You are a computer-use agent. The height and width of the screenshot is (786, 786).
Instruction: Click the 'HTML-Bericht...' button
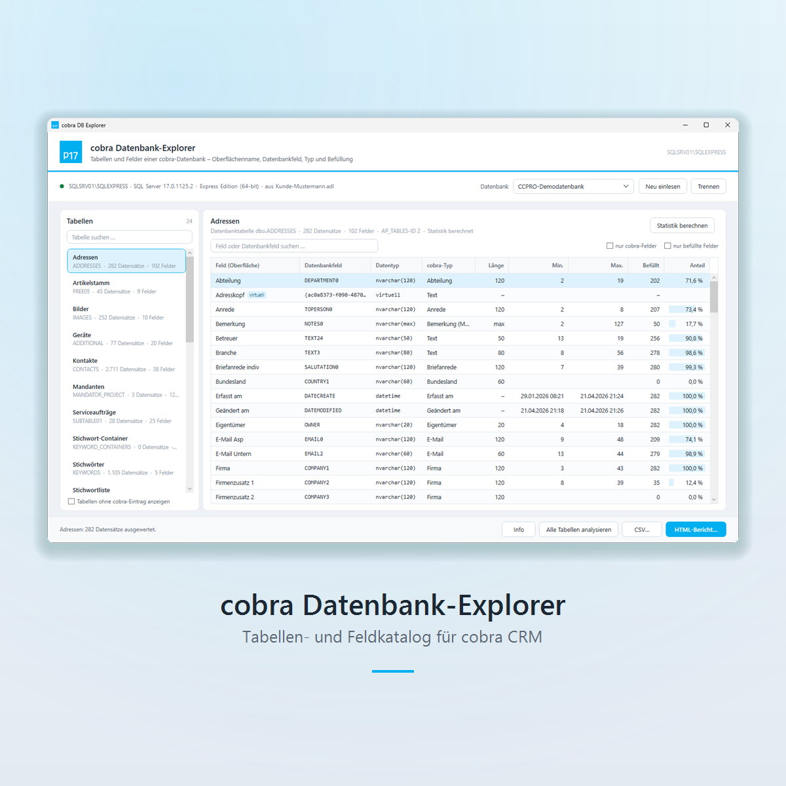click(x=696, y=529)
